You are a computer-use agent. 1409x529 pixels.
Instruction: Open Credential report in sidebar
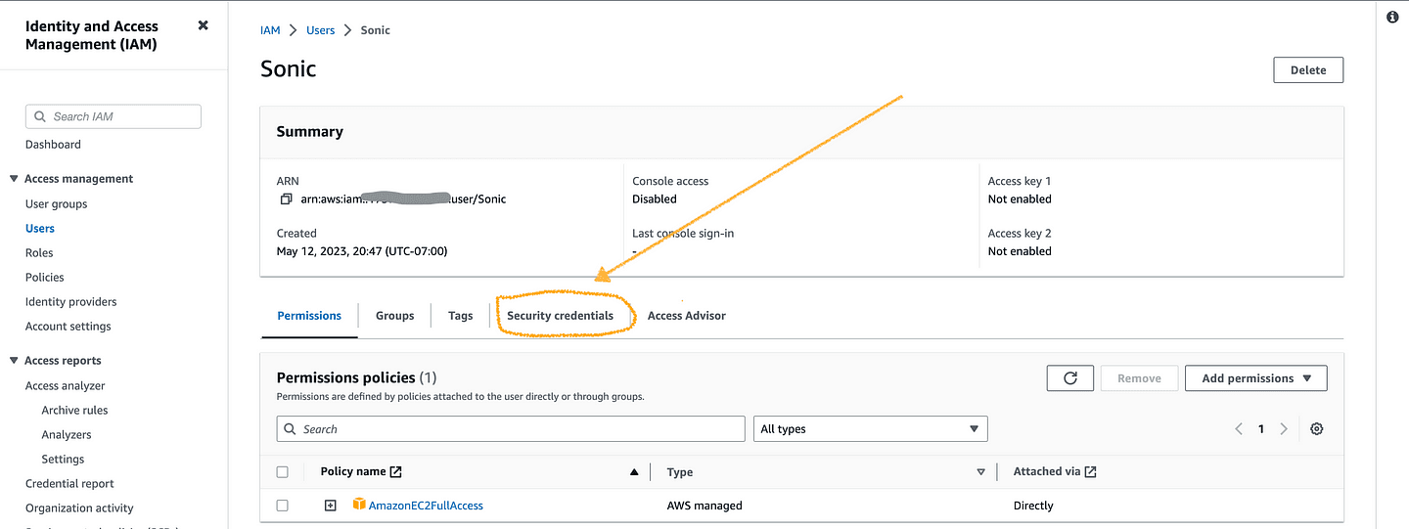[x=69, y=484]
